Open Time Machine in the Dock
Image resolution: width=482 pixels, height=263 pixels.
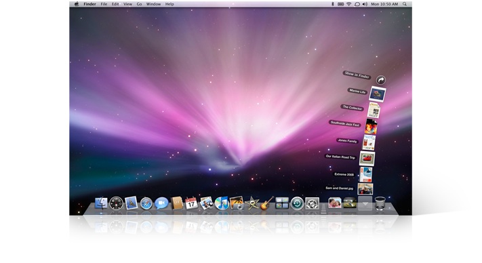[297, 203]
